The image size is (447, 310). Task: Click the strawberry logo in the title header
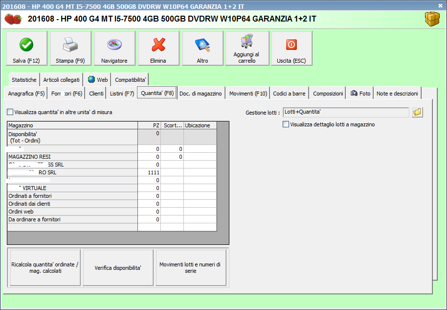click(13, 19)
